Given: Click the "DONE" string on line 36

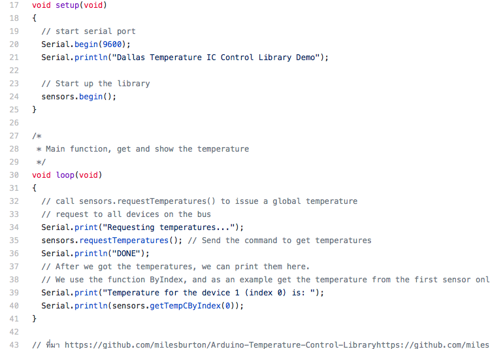Looking at the screenshot, I should pos(126,254).
